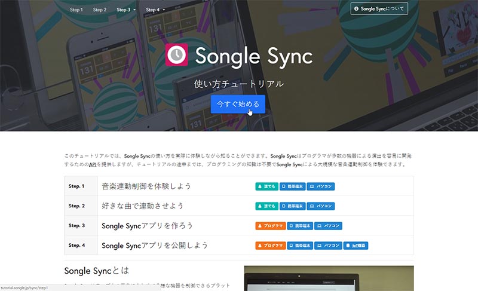The image size is (478, 291).
Task: Click the 携帯端末 badge in Step 3 row
Action: click(x=300, y=226)
